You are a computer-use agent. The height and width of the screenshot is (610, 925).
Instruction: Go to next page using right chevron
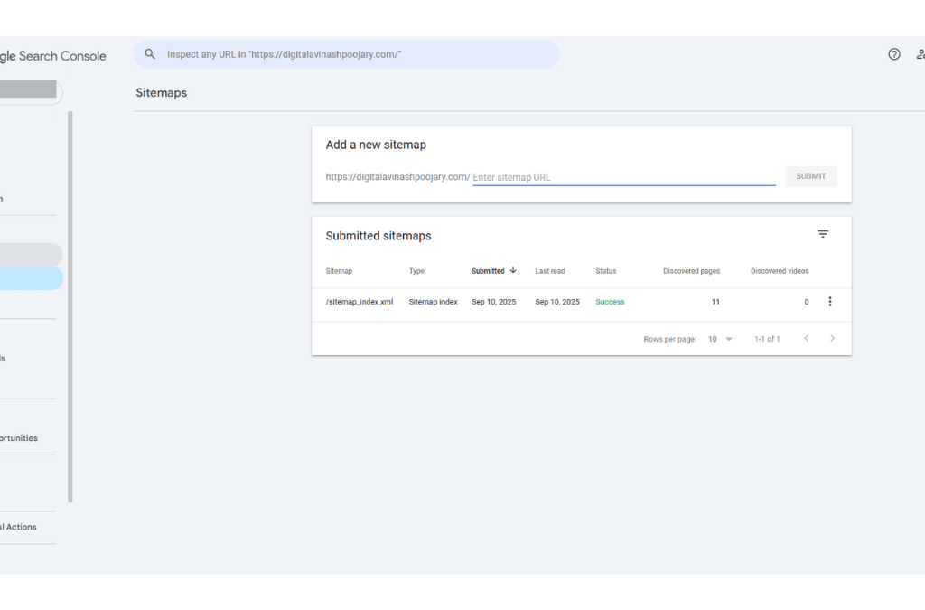[x=832, y=339]
